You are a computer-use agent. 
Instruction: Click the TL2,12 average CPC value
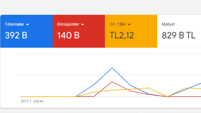click(x=122, y=35)
